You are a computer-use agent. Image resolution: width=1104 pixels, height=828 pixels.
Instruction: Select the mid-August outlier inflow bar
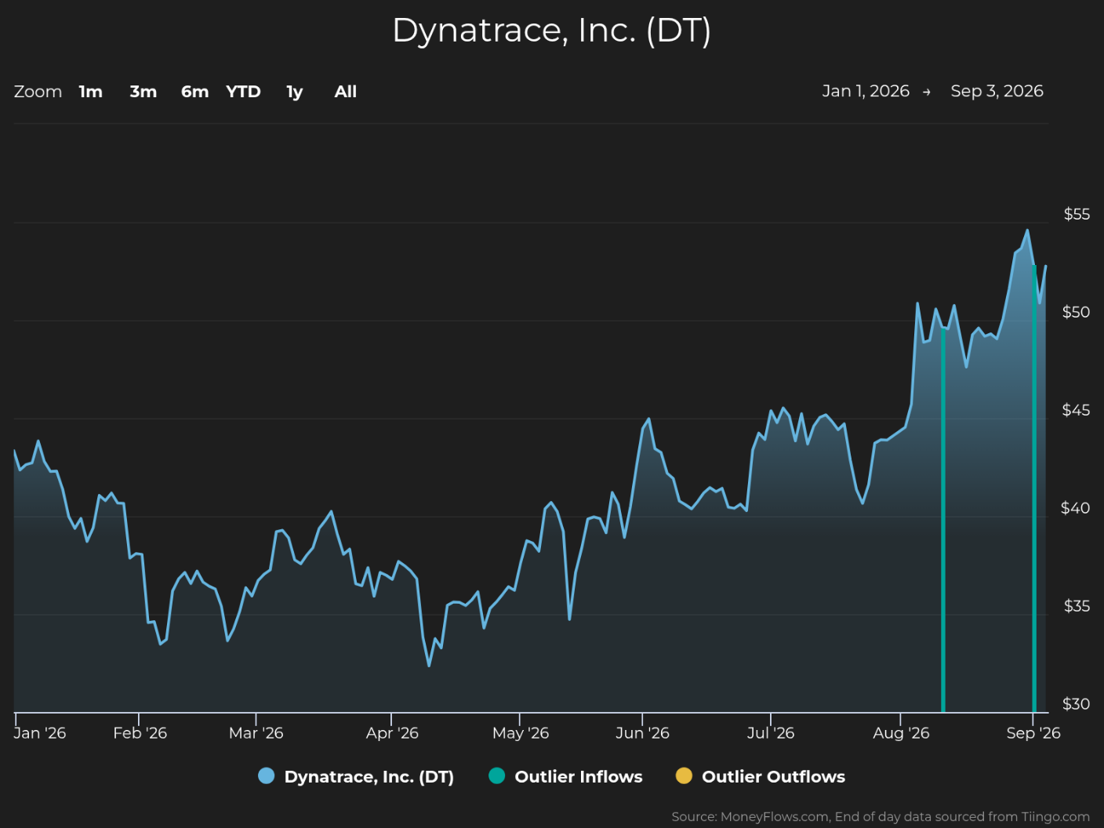(943, 520)
